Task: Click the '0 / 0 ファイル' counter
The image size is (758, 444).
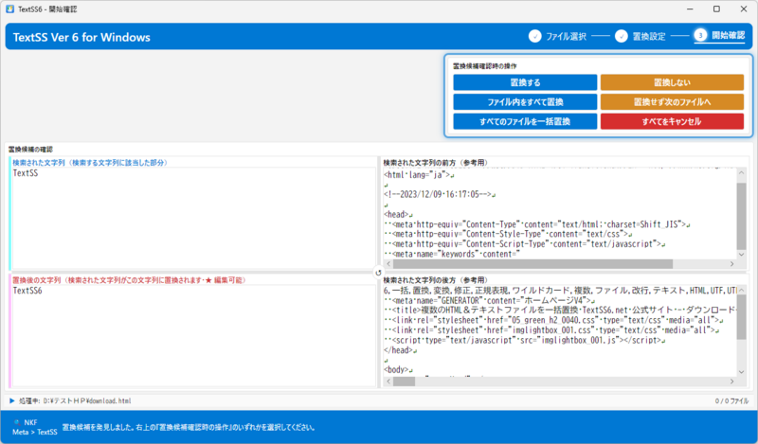Action: (x=731, y=401)
